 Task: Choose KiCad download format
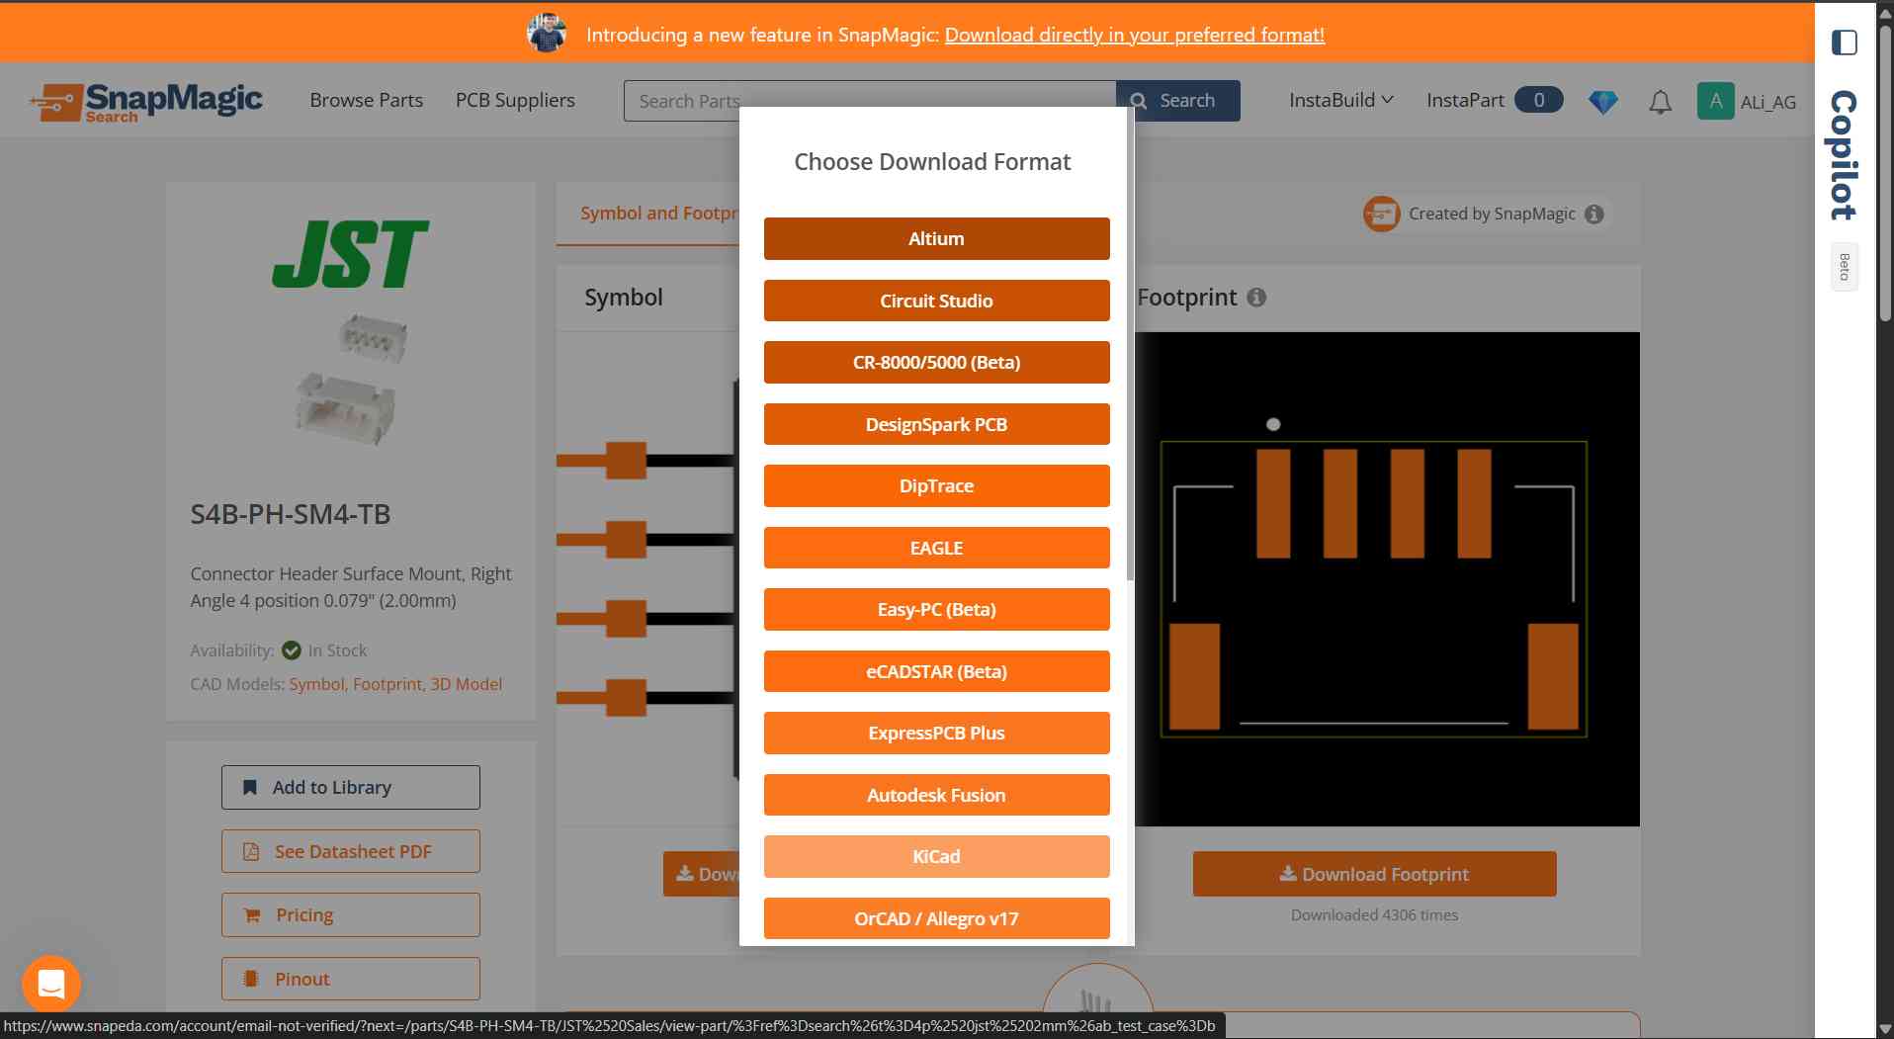(936, 856)
